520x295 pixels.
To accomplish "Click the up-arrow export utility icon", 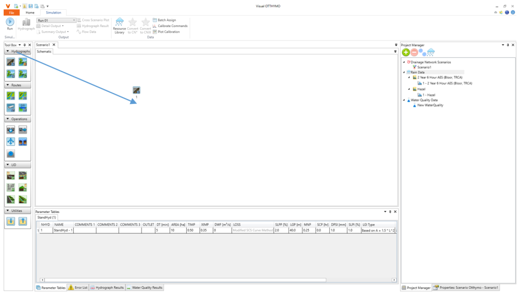I will click(x=22, y=221).
